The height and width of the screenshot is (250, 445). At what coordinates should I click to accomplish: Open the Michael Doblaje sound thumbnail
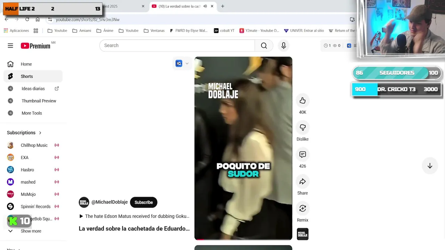point(302,234)
